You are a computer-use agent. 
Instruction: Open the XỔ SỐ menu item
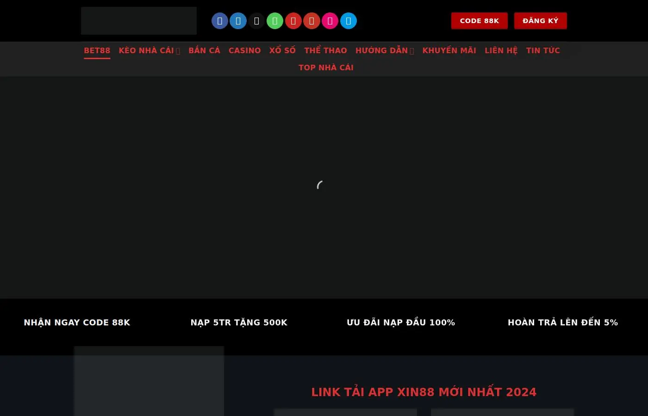(x=282, y=50)
